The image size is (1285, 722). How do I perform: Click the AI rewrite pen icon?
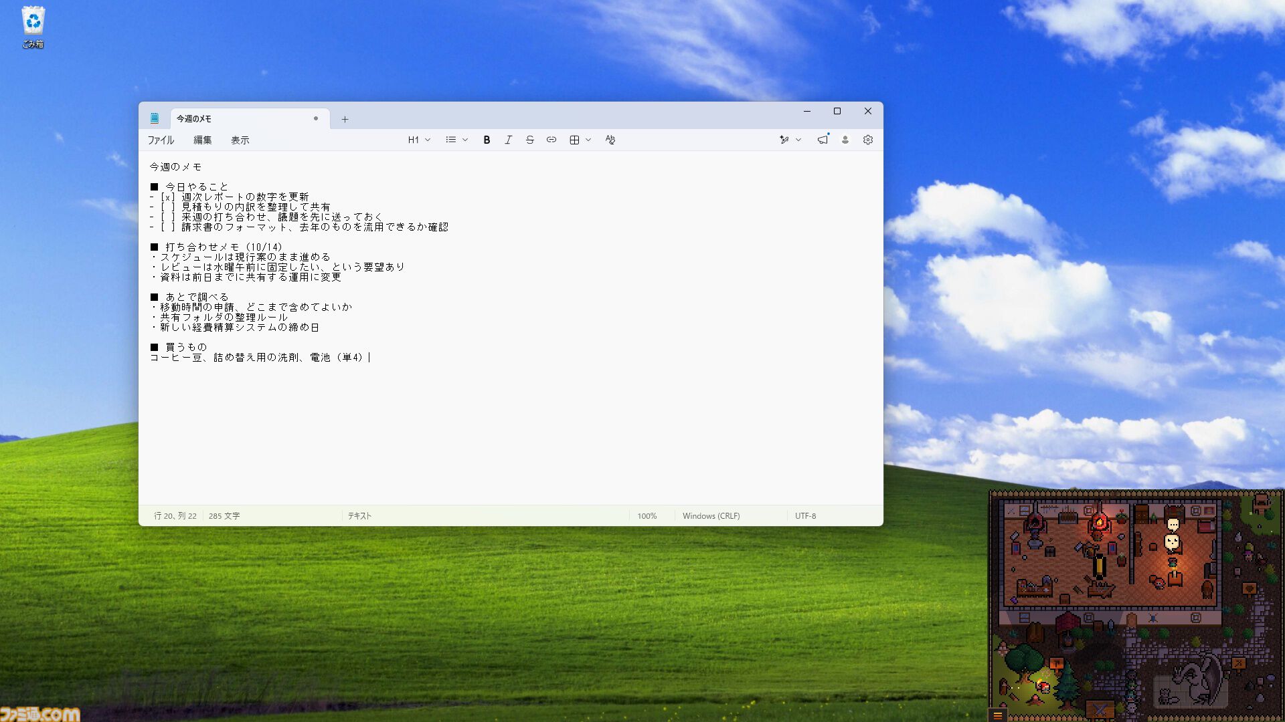(x=784, y=140)
